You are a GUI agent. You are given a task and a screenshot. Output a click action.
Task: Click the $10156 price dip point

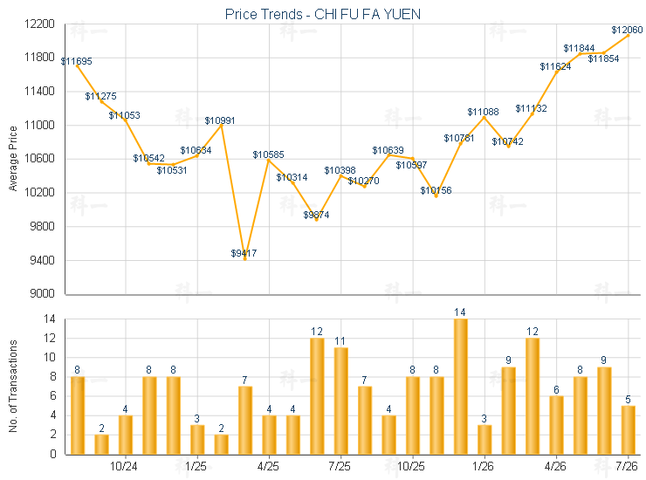[436, 196]
